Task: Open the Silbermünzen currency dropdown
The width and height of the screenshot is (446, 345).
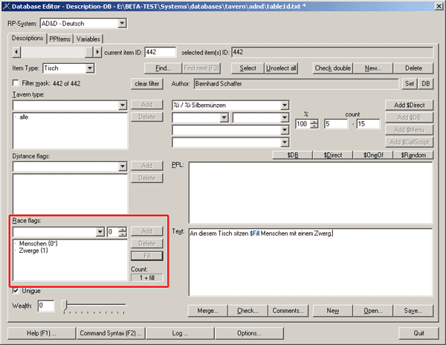Action: point(285,105)
